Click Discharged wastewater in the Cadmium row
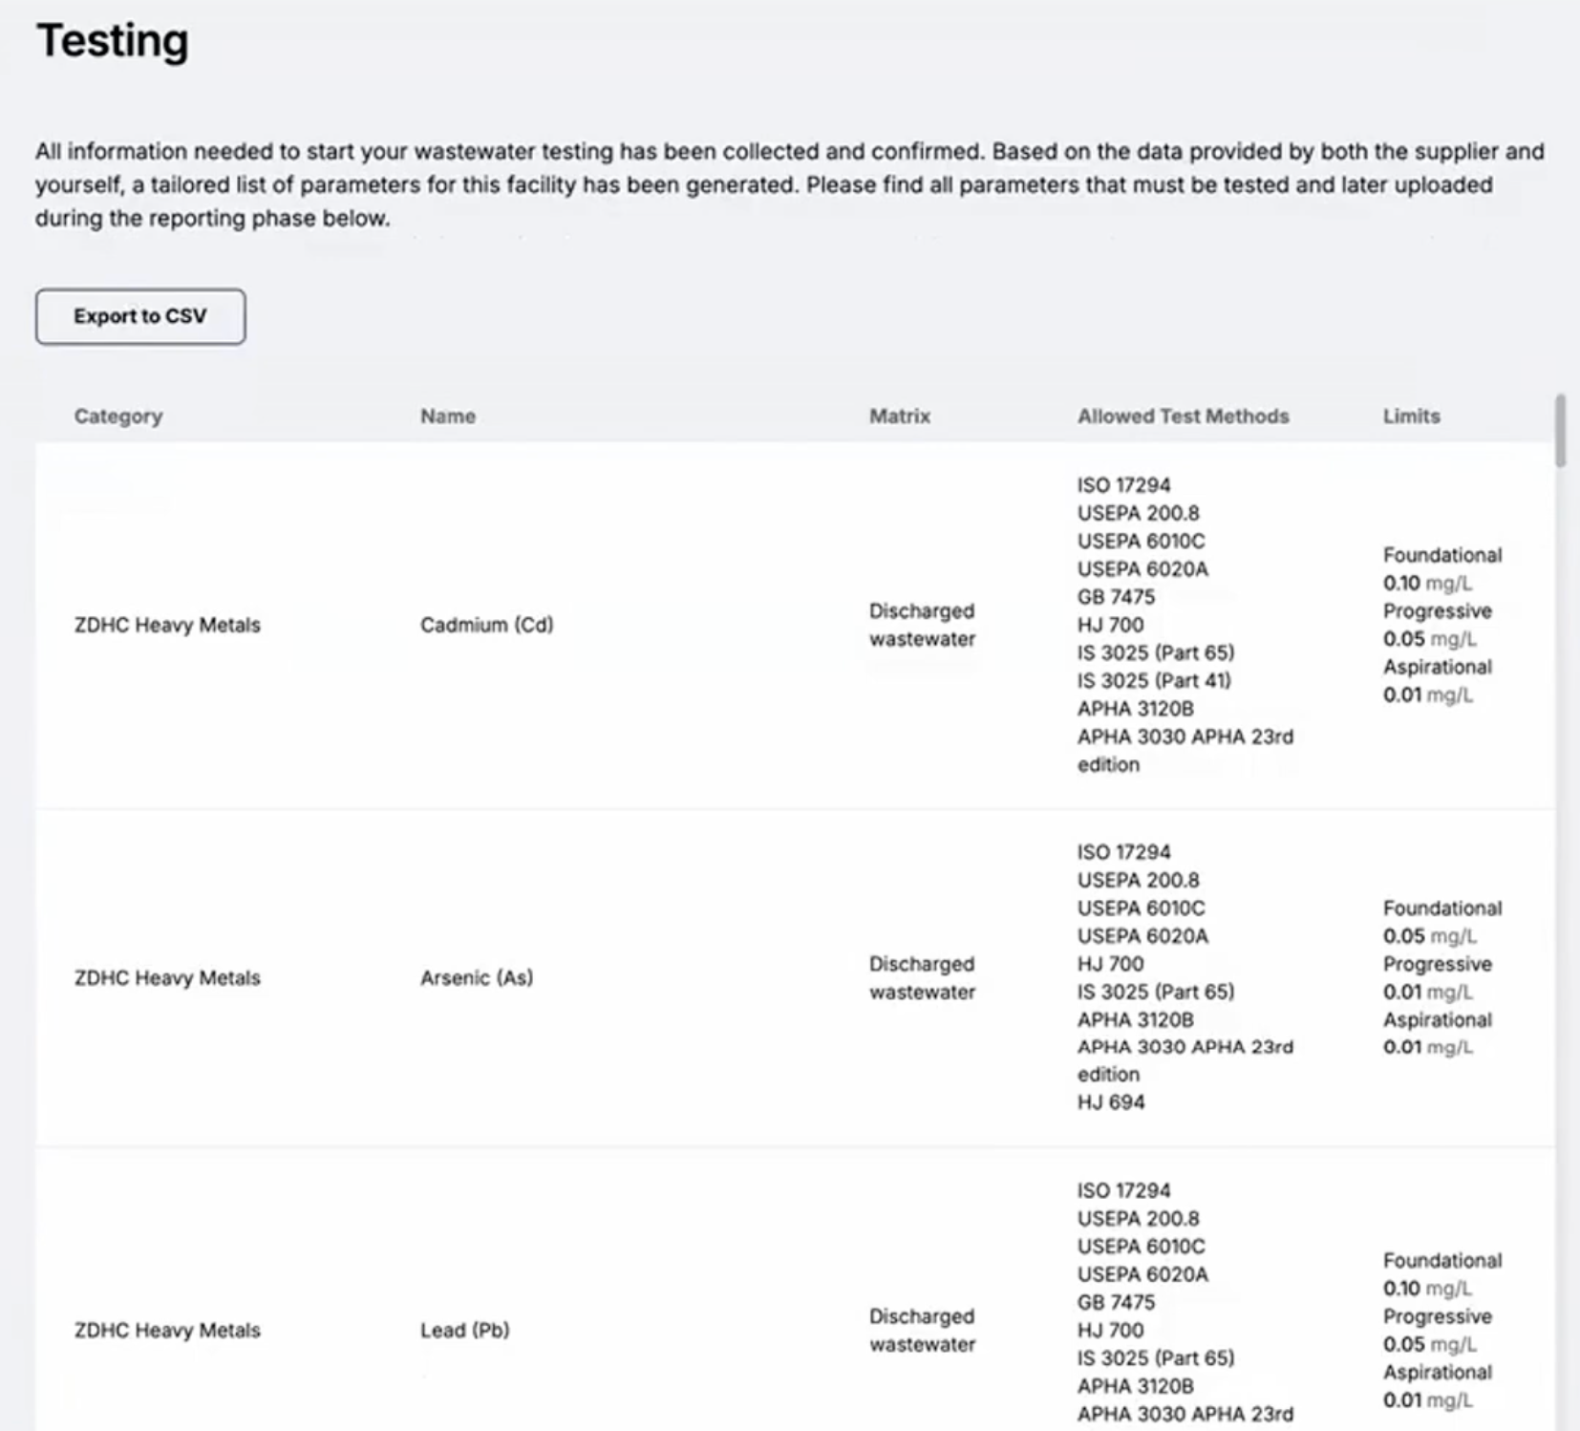The width and height of the screenshot is (1580, 1431). [922, 625]
